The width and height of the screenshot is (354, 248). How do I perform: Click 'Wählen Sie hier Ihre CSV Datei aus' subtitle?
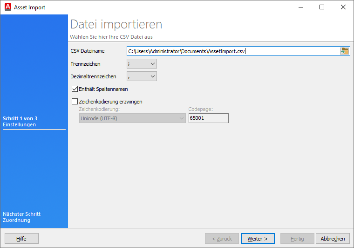click(x=111, y=37)
